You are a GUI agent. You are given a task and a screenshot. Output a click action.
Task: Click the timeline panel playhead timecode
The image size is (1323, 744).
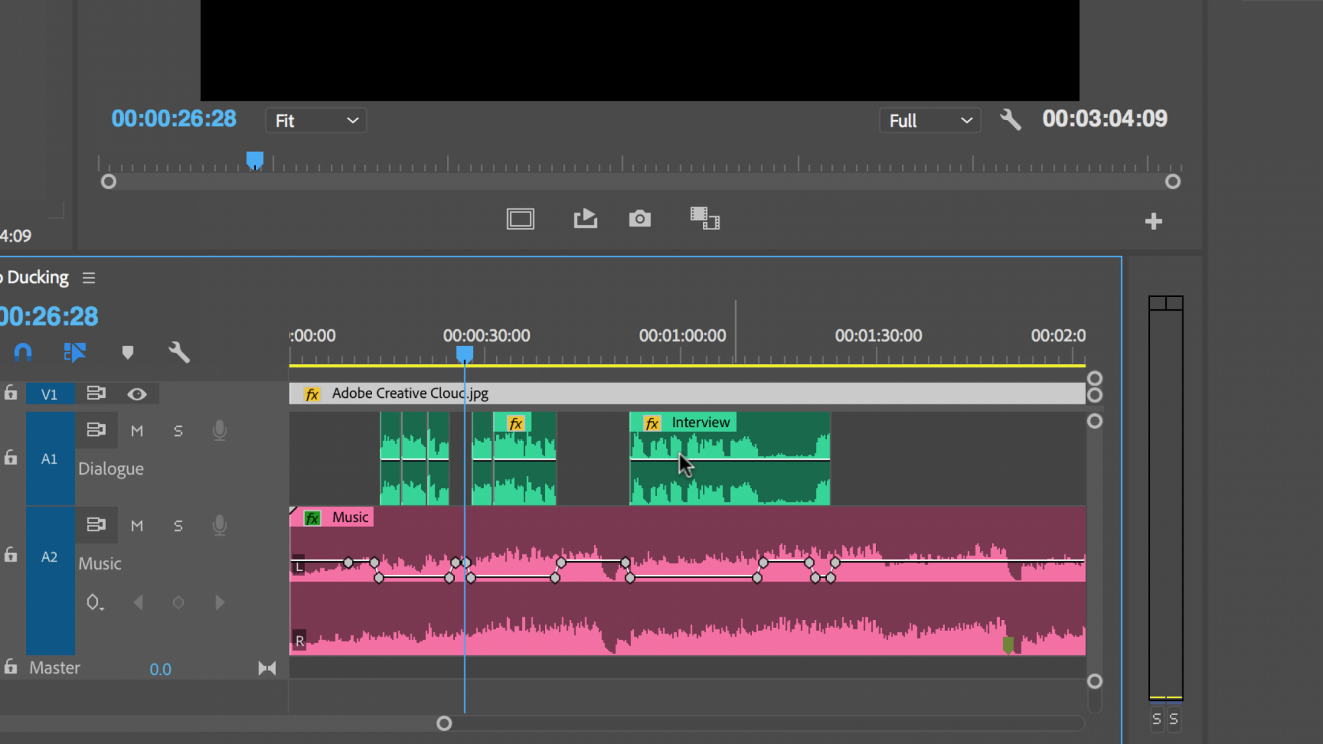click(x=49, y=316)
